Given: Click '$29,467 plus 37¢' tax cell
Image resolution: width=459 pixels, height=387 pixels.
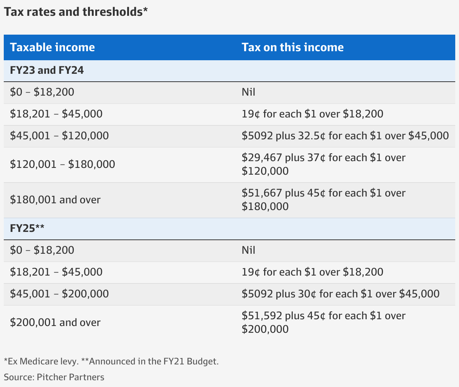Looking at the screenshot, I should coord(324,164).
